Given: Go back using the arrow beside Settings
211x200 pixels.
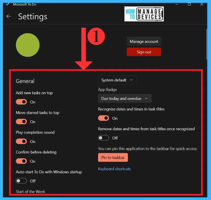Looking at the screenshot, I should pyautogui.click(x=8, y=16).
